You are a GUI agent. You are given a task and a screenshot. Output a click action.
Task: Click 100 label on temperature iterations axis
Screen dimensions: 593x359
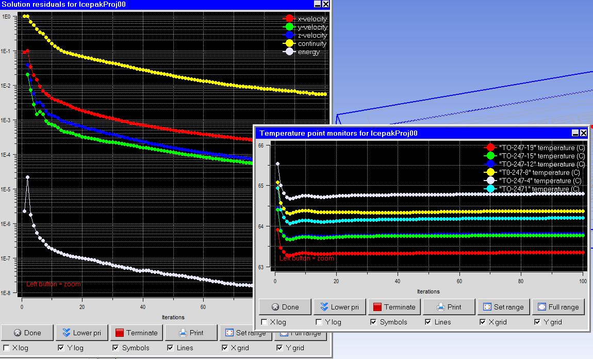(x=583, y=281)
